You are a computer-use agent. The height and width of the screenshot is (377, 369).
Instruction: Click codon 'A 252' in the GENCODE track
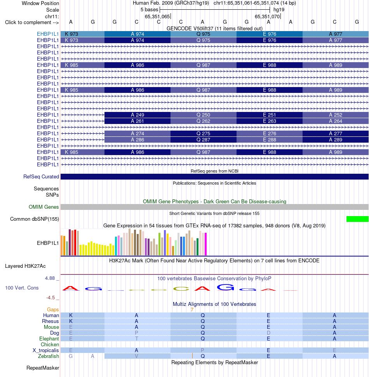[336, 115]
